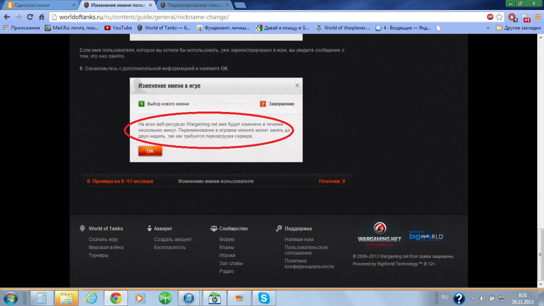The height and width of the screenshot is (306, 544).
Task: Open the file explorer taskbar icon
Action: [66, 298]
